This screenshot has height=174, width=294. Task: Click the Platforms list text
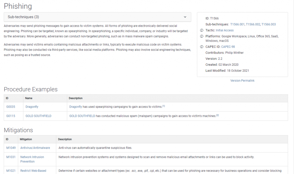click(x=242, y=38)
